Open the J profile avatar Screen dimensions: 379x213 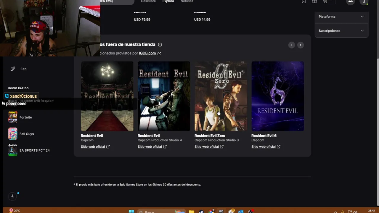point(364,1)
